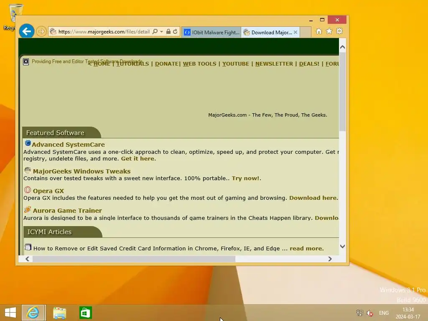The image size is (428, 321).
Task: Click the vertical scrollbar down arrow
Action: tap(343, 246)
